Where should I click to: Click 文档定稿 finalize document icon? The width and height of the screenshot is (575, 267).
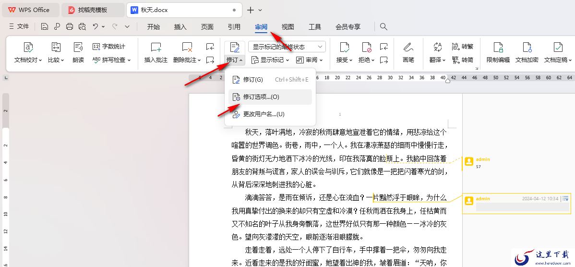pyautogui.click(x=558, y=47)
